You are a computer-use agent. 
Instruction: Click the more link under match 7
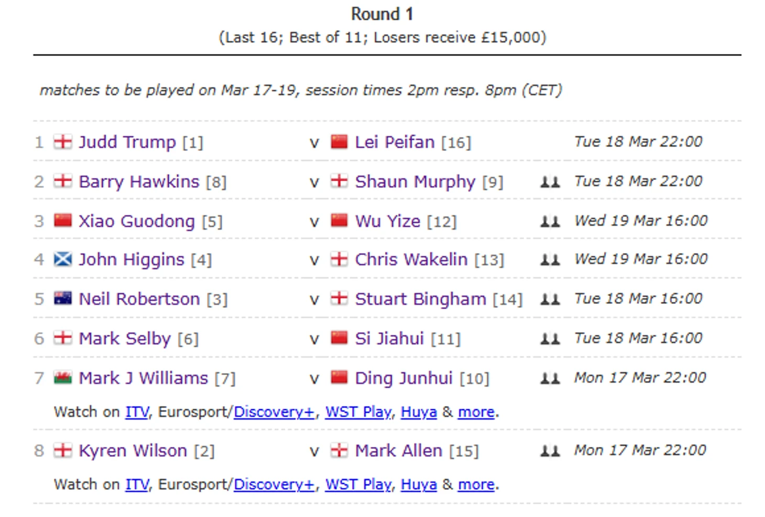pyautogui.click(x=476, y=412)
